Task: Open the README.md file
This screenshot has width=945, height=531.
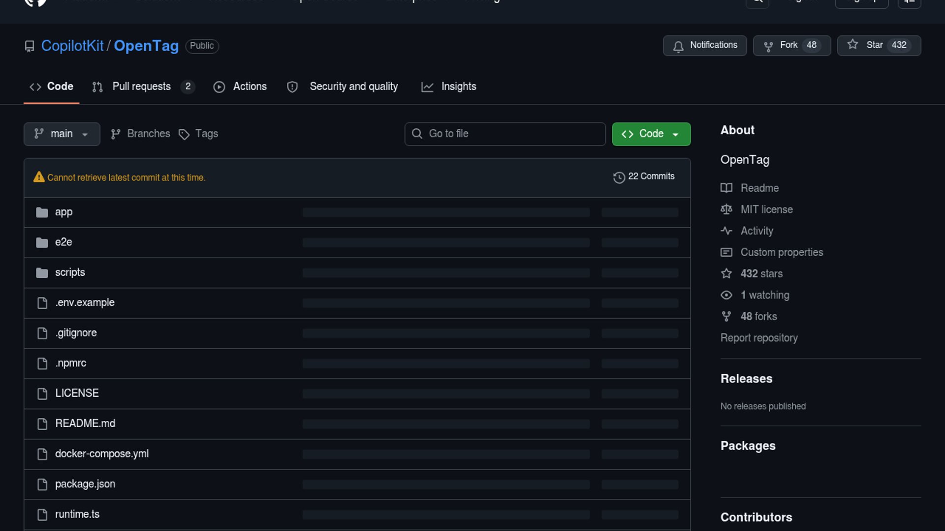Action: coord(85,423)
